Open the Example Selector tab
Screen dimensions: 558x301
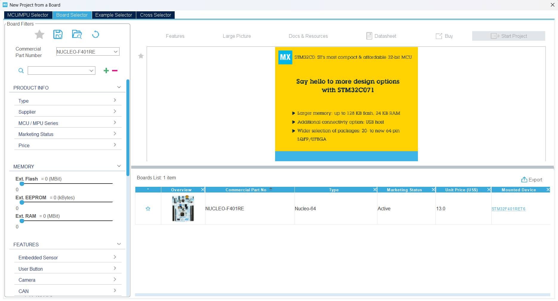point(114,15)
